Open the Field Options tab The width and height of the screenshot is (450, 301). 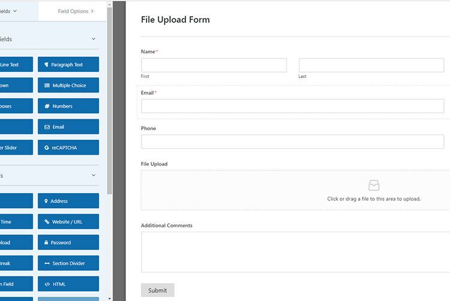tap(73, 11)
